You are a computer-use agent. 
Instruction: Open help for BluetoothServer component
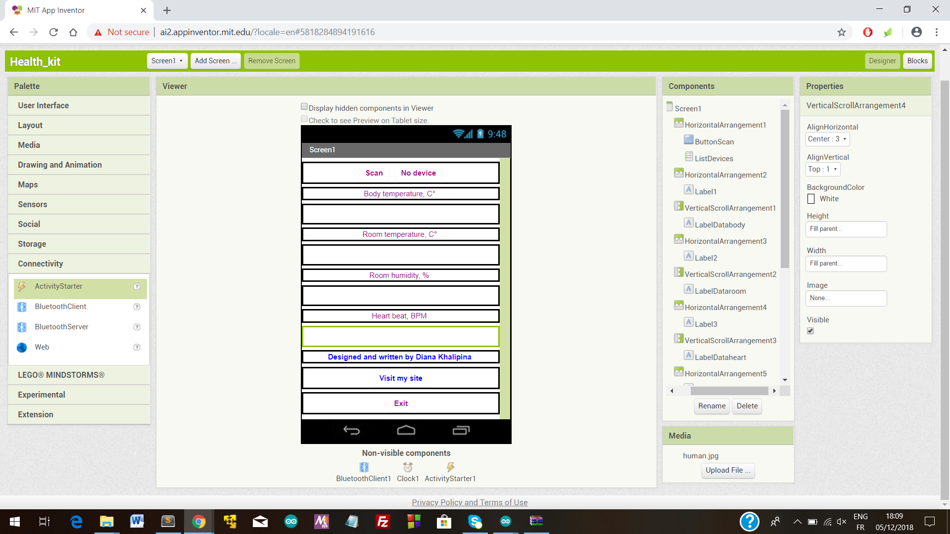137,327
